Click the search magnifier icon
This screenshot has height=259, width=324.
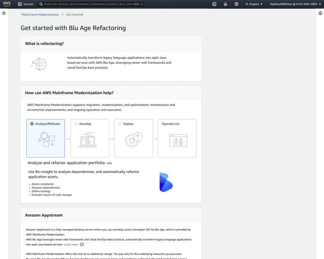[x=41, y=4]
